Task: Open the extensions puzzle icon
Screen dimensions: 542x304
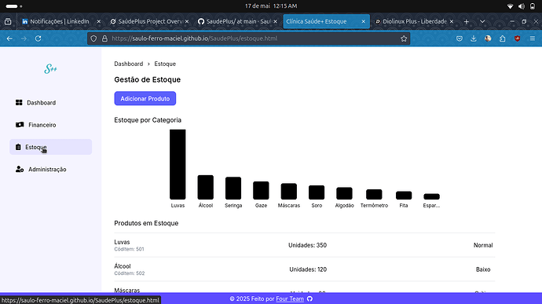Action: (x=502, y=38)
